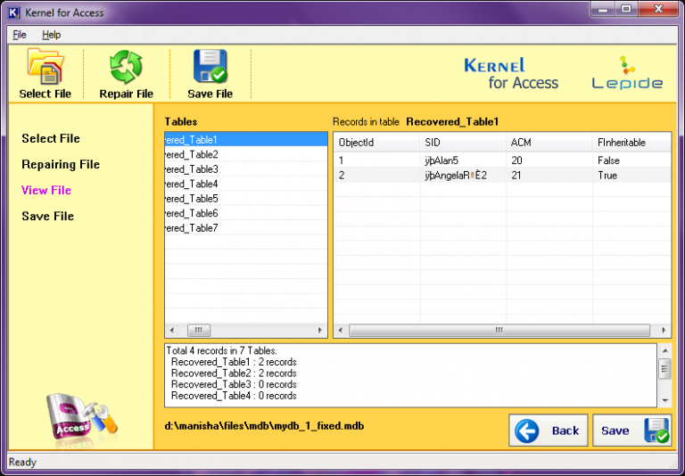Click Tables list scrollbar left arrow
Image resolution: width=685 pixels, height=476 pixels.
click(171, 330)
